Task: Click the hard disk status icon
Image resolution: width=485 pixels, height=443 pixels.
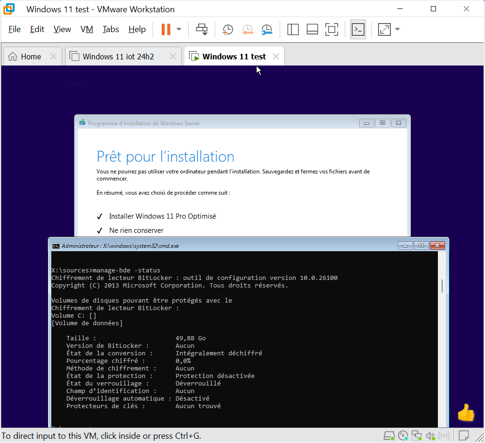Action: click(389, 436)
